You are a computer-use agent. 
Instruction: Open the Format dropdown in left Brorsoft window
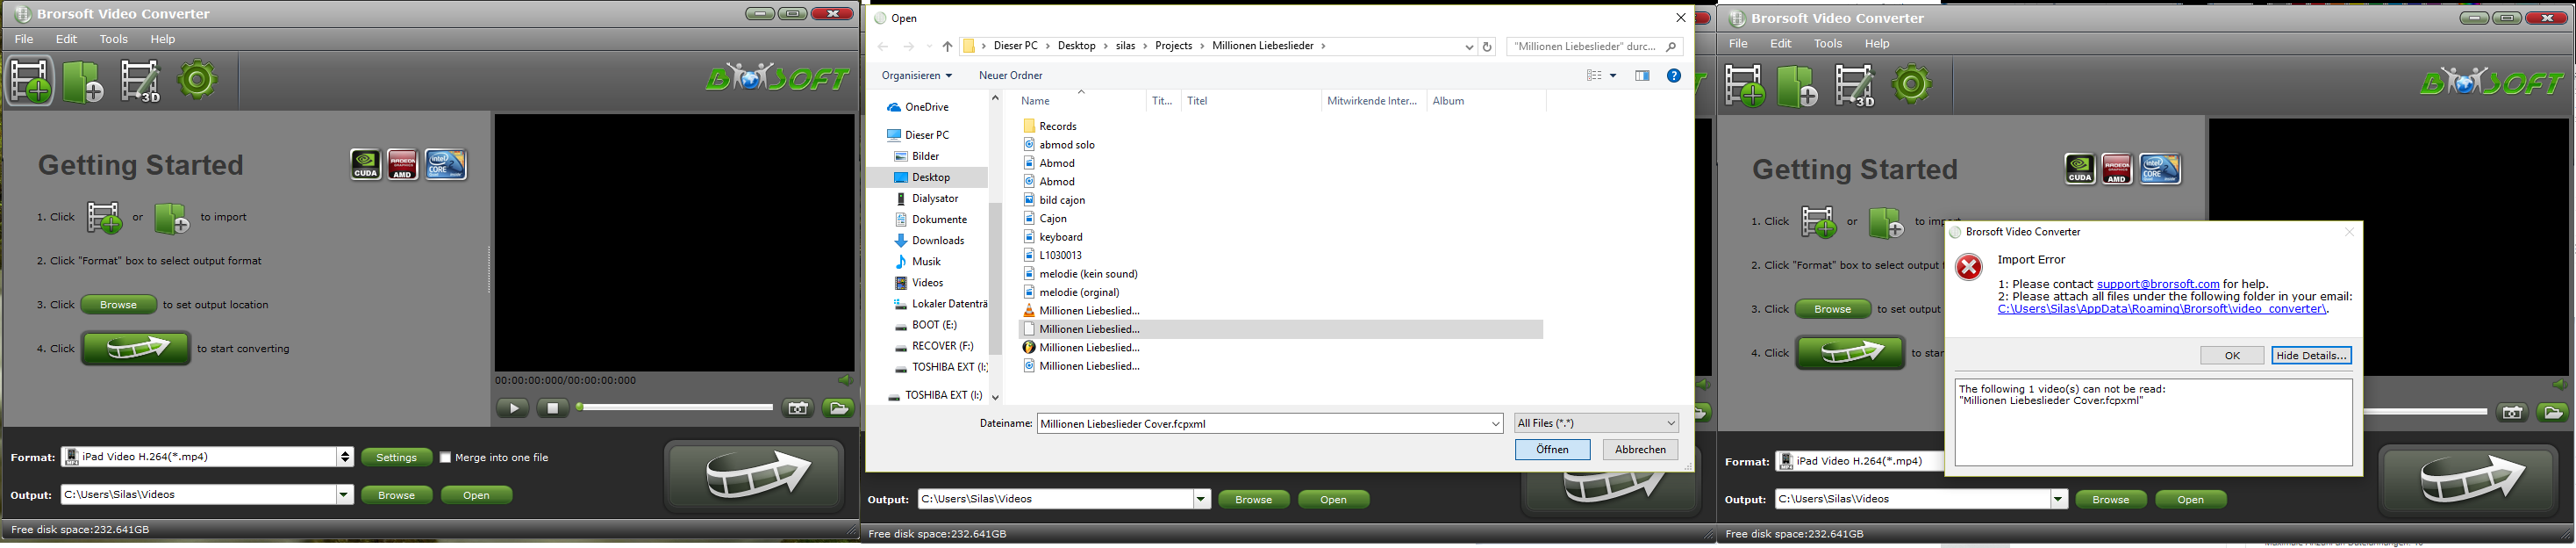345,457
